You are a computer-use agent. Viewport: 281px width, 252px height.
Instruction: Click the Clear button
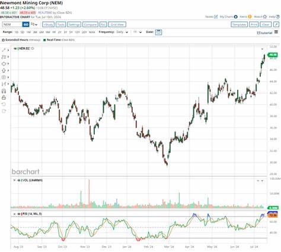(x=266, y=24)
